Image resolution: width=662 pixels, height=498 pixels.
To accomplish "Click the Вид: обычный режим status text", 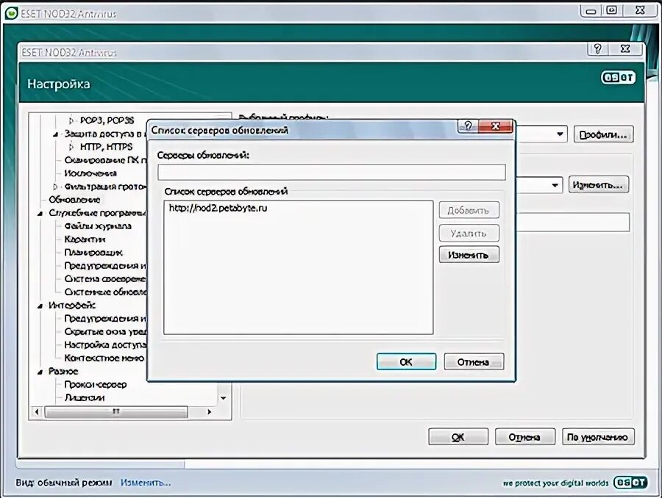I will point(64,483).
